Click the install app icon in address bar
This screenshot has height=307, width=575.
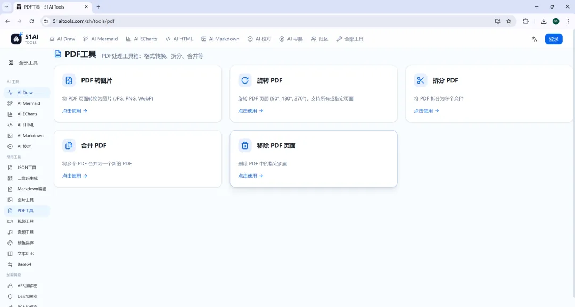(498, 21)
